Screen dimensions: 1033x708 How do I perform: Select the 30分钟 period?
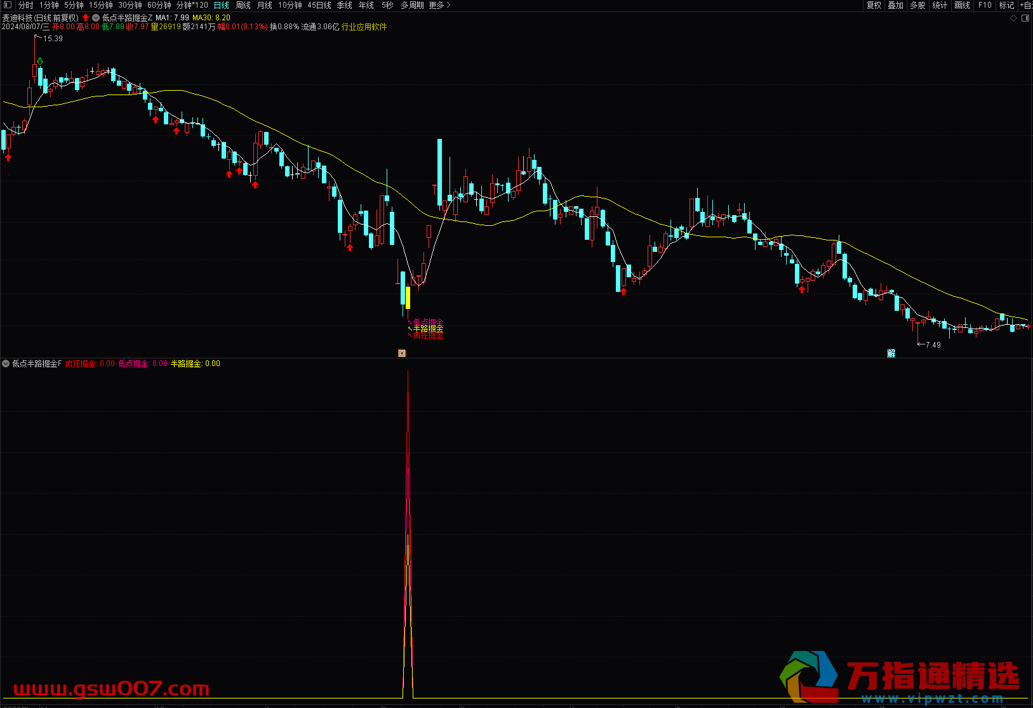[x=130, y=5]
